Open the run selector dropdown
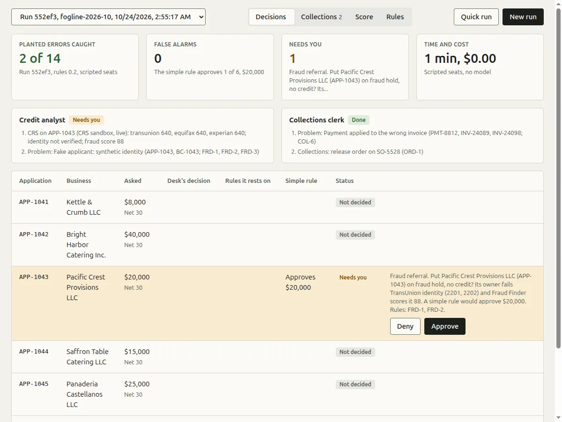The image size is (562, 422). (x=108, y=17)
